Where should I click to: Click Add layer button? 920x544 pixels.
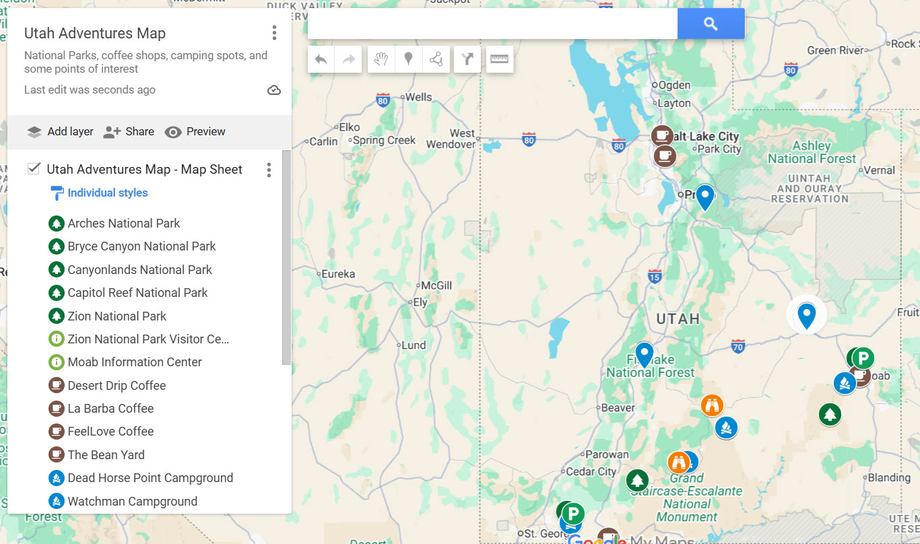pyautogui.click(x=60, y=132)
